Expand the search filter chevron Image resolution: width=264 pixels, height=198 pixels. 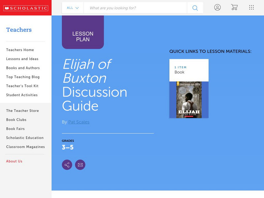78,7
